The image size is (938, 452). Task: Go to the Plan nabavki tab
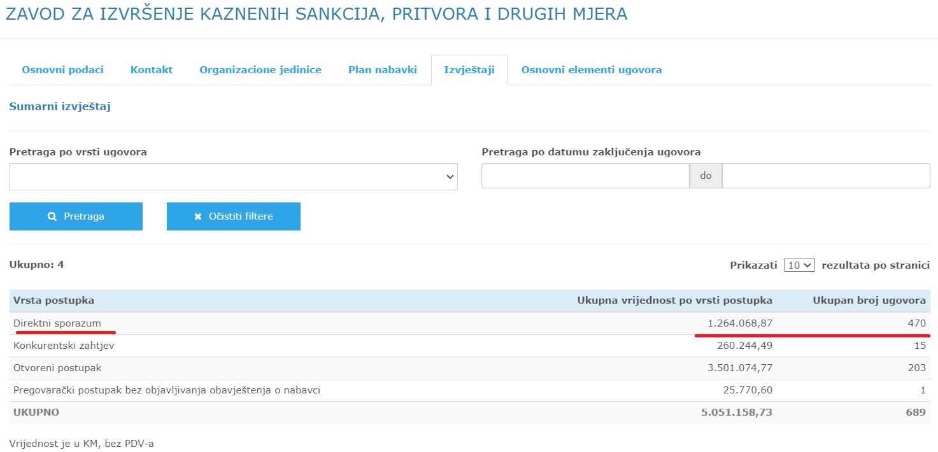point(383,70)
